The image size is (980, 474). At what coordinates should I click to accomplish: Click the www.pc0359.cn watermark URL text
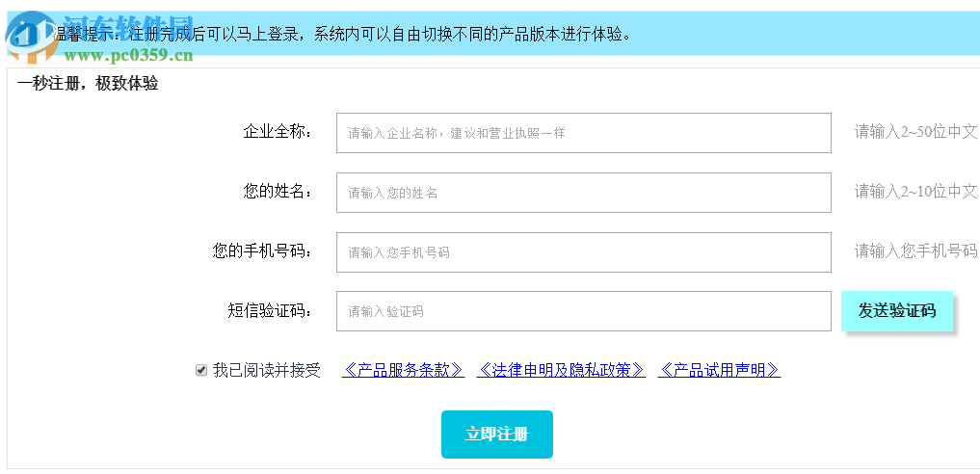129,54
